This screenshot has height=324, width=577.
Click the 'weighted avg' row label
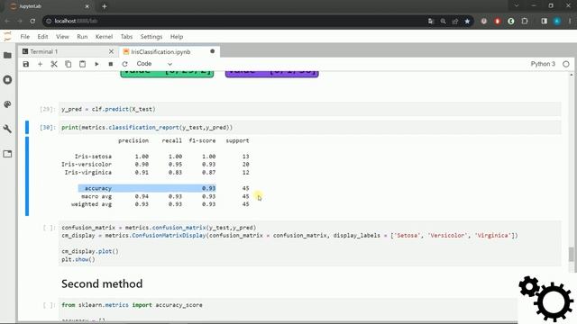[91, 204]
